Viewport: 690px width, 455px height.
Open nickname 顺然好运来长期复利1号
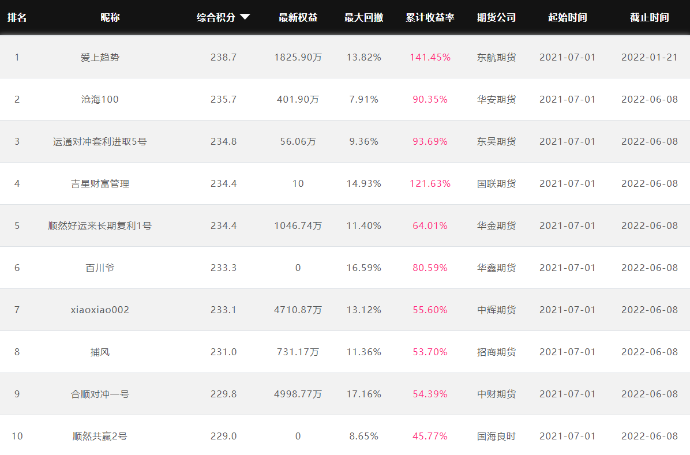click(x=100, y=225)
